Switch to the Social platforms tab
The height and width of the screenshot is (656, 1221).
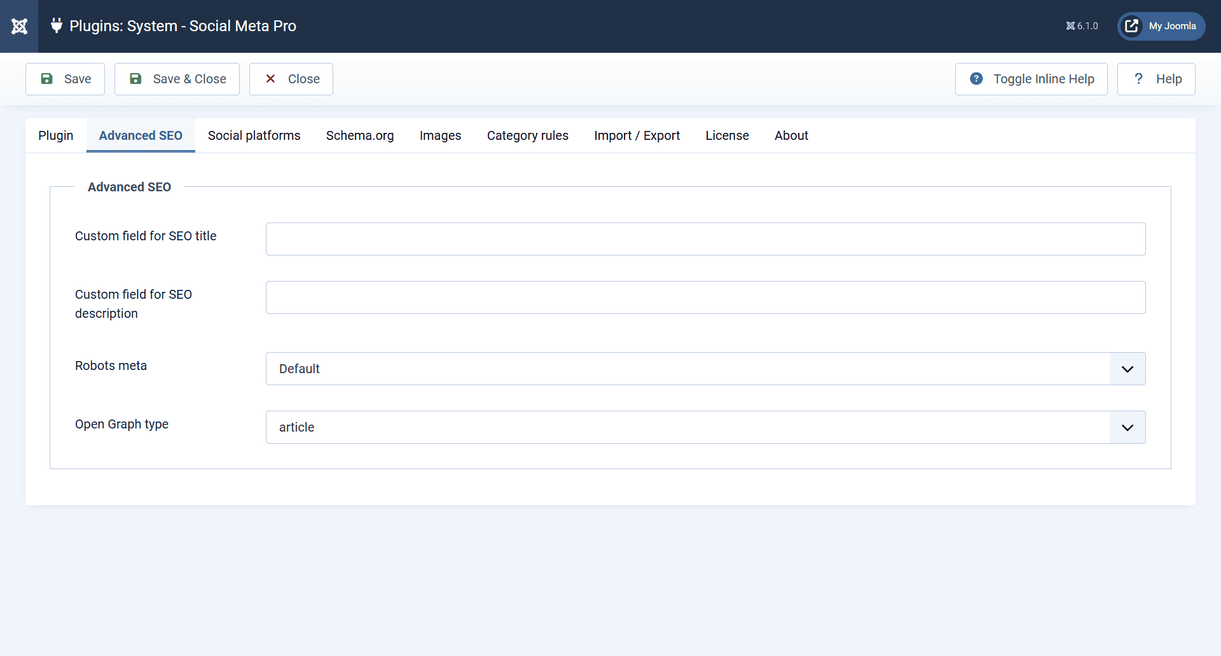(254, 135)
